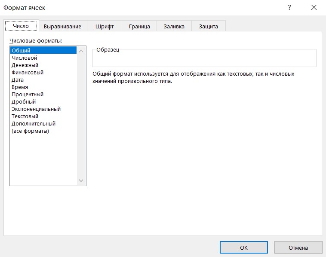Open the Выравнивание tab
Screen dimensions: 326x257
click(x=63, y=26)
